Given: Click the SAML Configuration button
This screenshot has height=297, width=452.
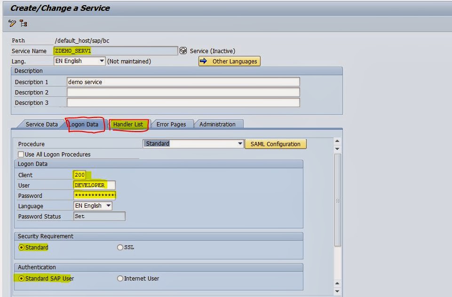Looking at the screenshot, I should 276,144.
